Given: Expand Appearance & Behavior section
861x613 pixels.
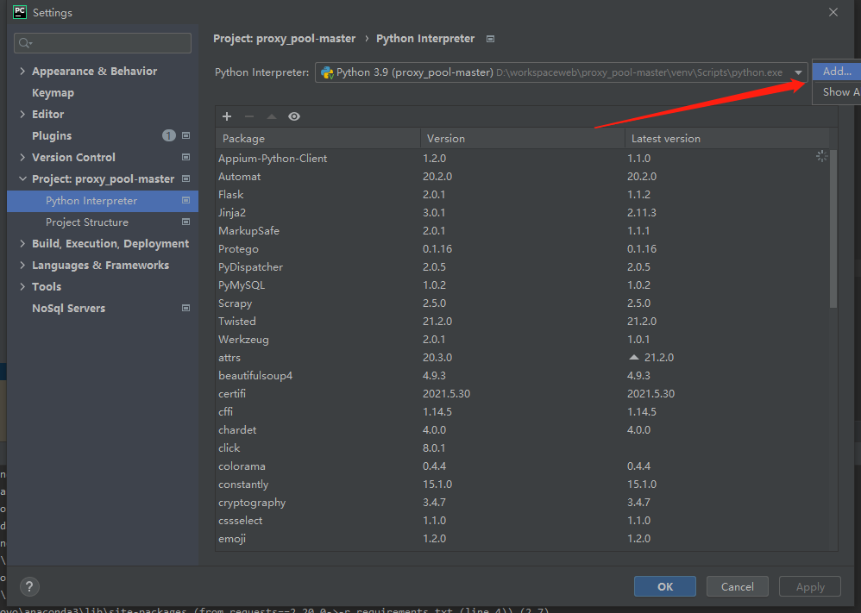Looking at the screenshot, I should coord(22,71).
